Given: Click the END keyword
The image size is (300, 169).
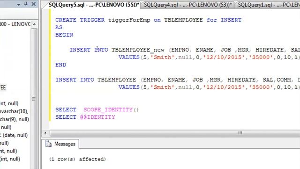Looking at the screenshot, I should click(60, 65).
